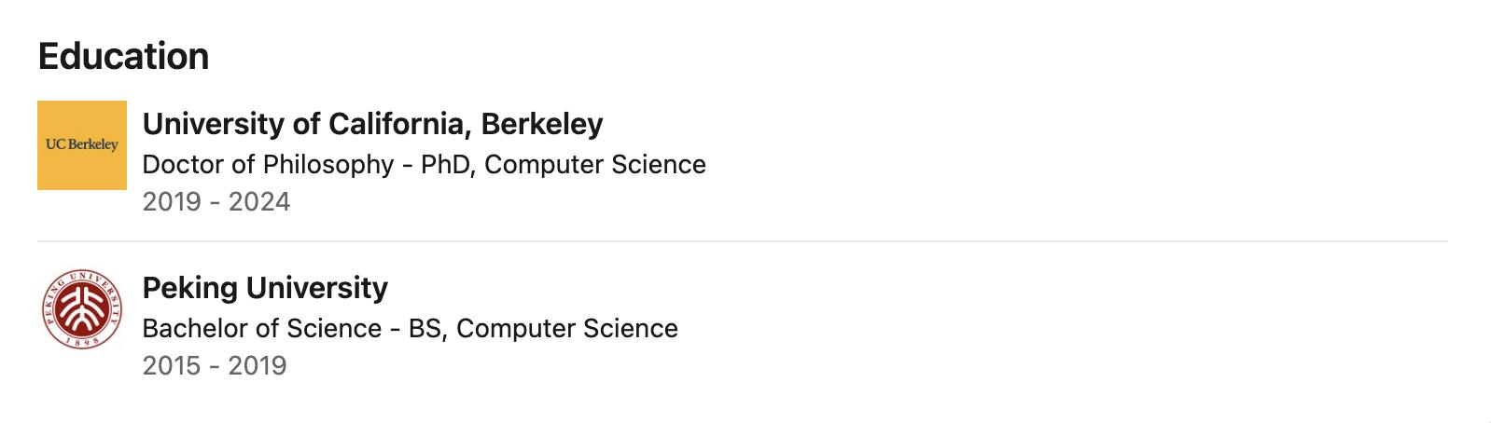Screen dimensions: 1491x423
Task: Open the University of California, Berkeley link
Action: click(372, 124)
